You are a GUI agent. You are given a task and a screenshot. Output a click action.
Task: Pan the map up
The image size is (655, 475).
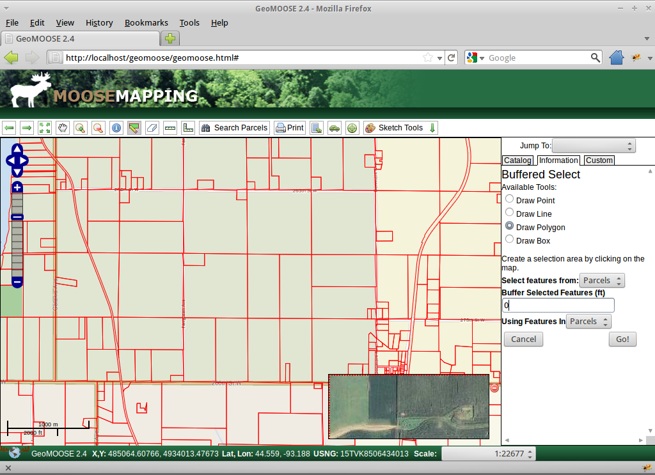pos(17,149)
